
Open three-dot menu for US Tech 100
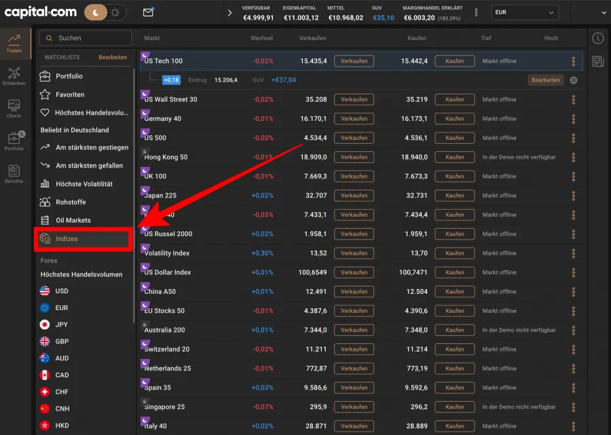click(574, 61)
